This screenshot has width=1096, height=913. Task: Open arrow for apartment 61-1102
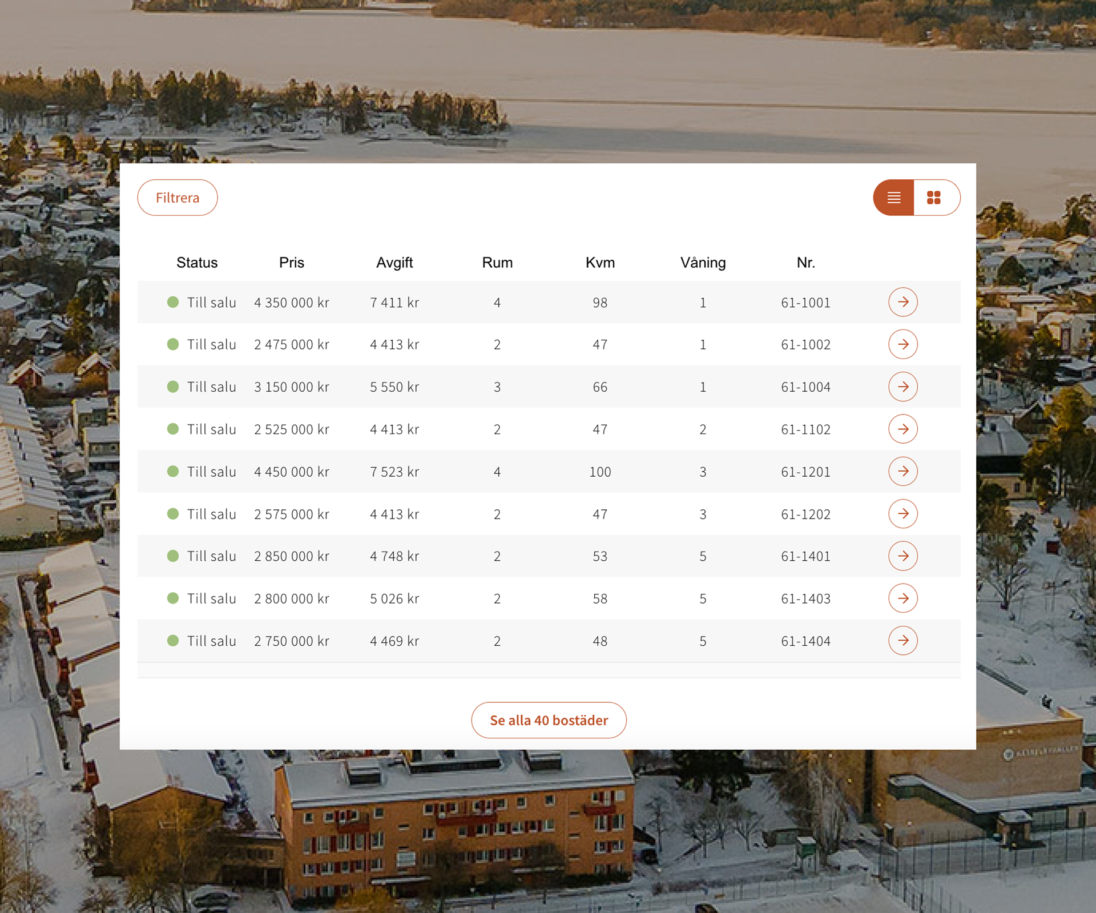[902, 429]
